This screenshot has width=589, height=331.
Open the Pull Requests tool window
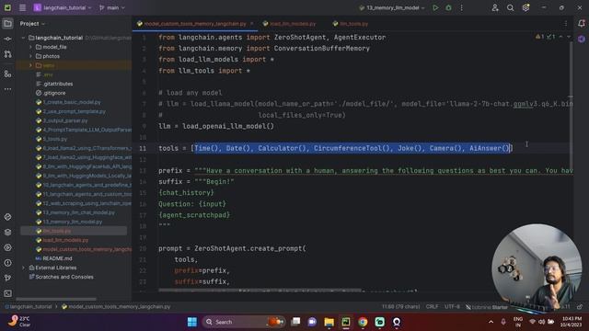tap(7, 54)
